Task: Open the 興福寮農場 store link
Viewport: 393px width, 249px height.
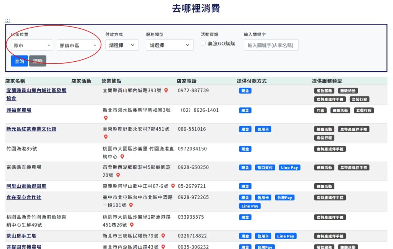Action: coord(19,110)
